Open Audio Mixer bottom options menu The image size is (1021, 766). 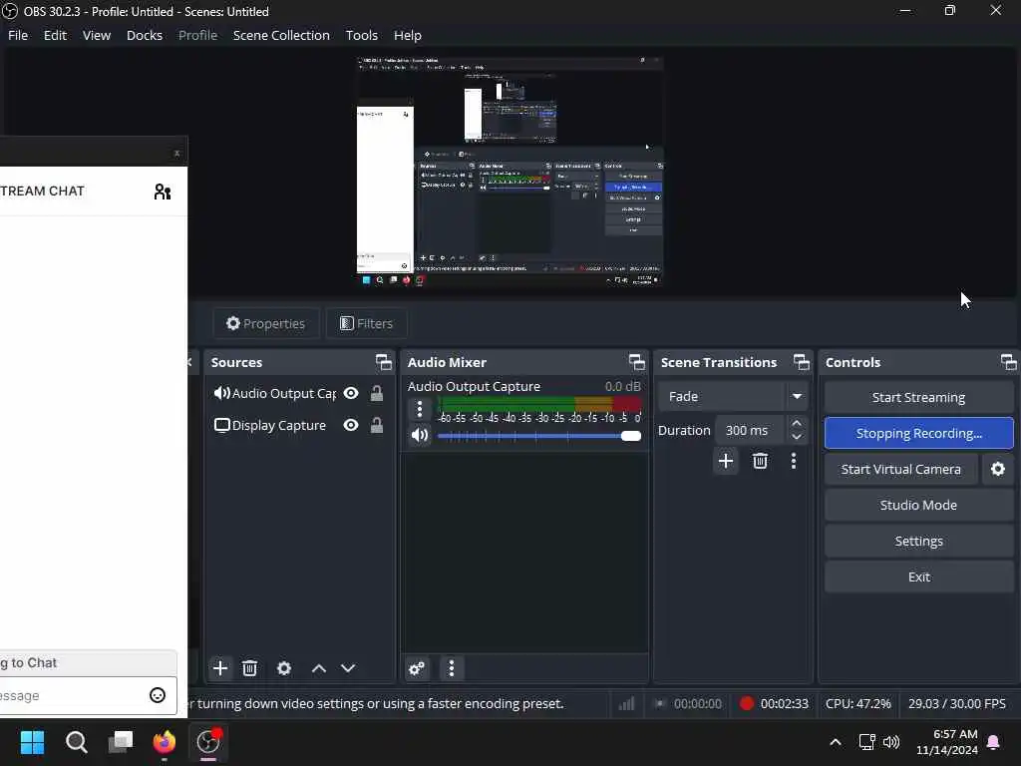pyautogui.click(x=452, y=668)
